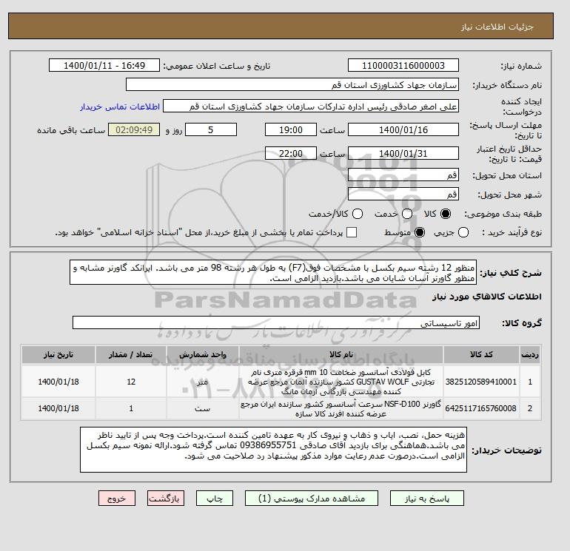Screen dimensions: 570x551
Task: Click quantity 1 in row 2
Action: point(131,408)
